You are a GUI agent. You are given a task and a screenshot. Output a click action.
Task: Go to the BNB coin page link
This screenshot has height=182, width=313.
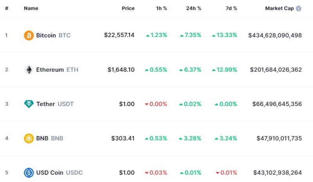click(50, 138)
